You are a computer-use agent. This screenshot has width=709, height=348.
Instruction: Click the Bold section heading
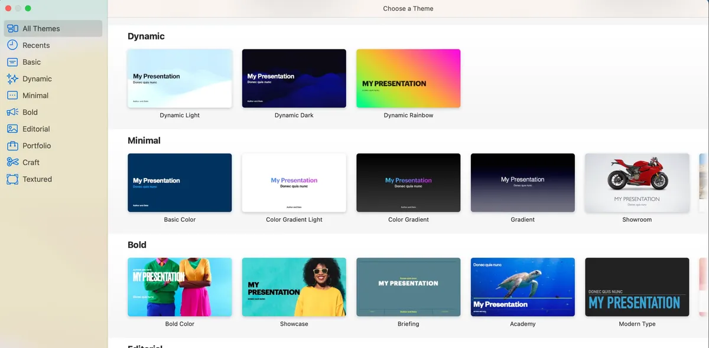[137, 245]
